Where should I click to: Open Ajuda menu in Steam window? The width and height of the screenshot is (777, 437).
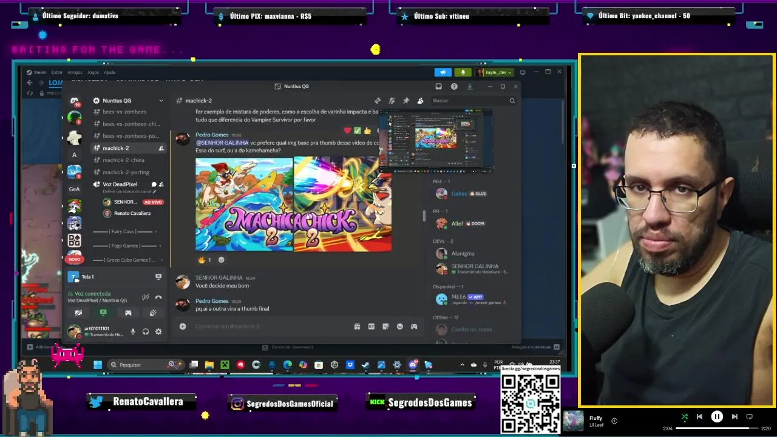[109, 72]
